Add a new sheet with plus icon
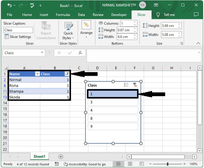204x168 pixels. point(61,157)
